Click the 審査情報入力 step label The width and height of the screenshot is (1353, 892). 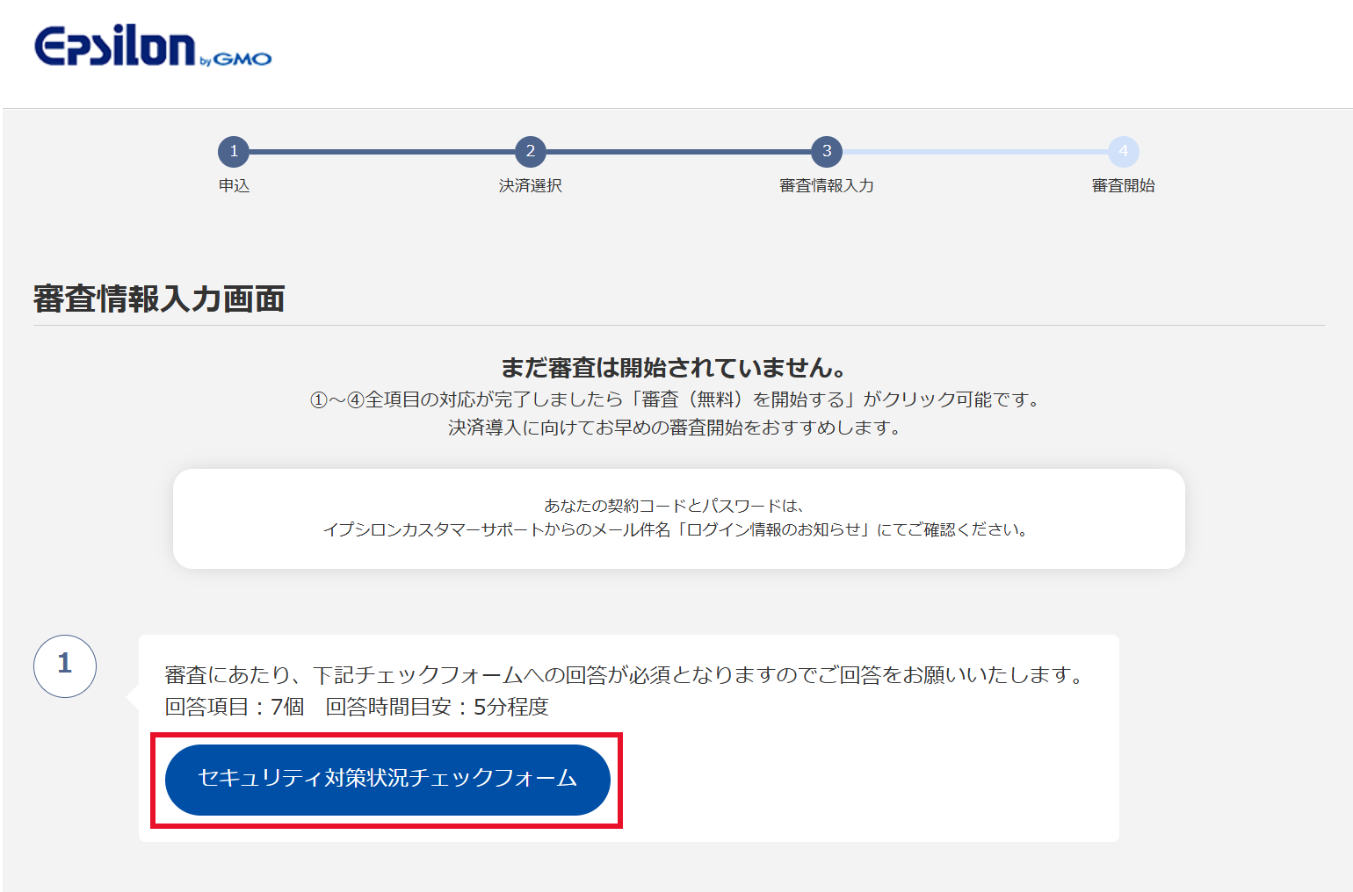[827, 186]
